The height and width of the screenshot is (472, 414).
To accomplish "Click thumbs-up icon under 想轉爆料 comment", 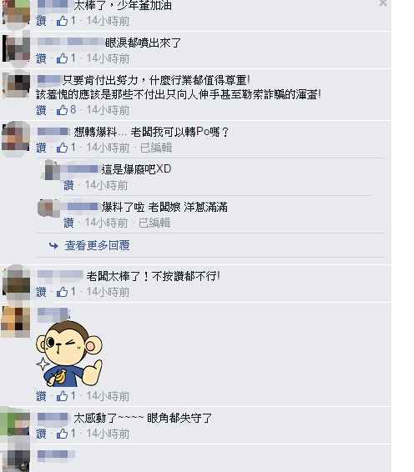I will 62,148.
